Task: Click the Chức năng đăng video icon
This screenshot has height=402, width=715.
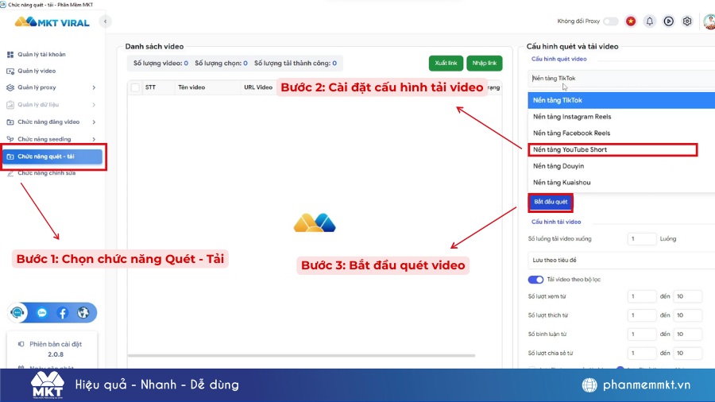Action: (10, 122)
